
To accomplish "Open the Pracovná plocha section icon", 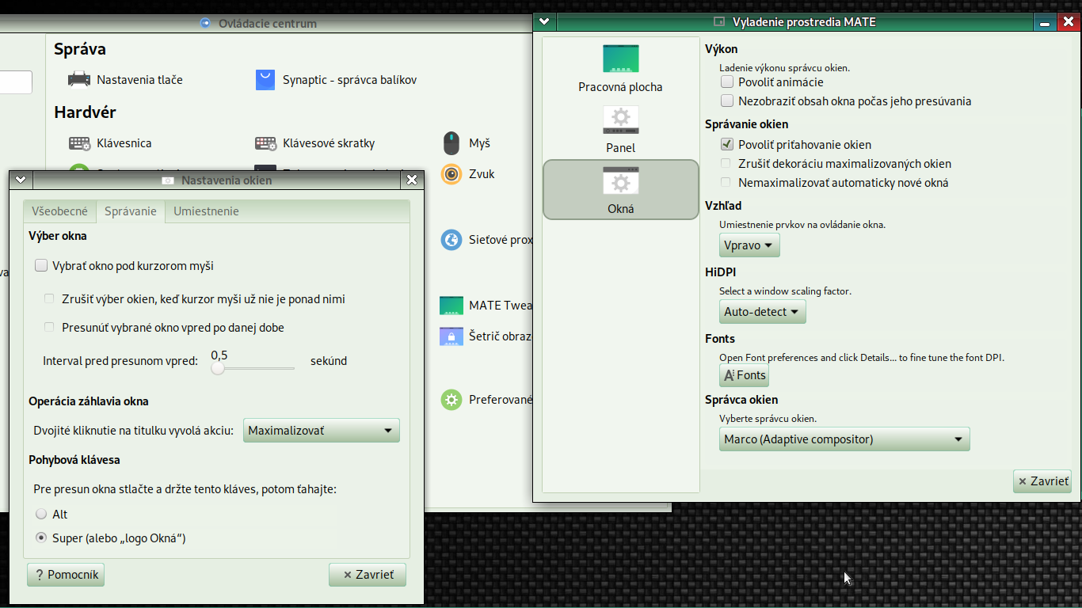I will [x=620, y=59].
